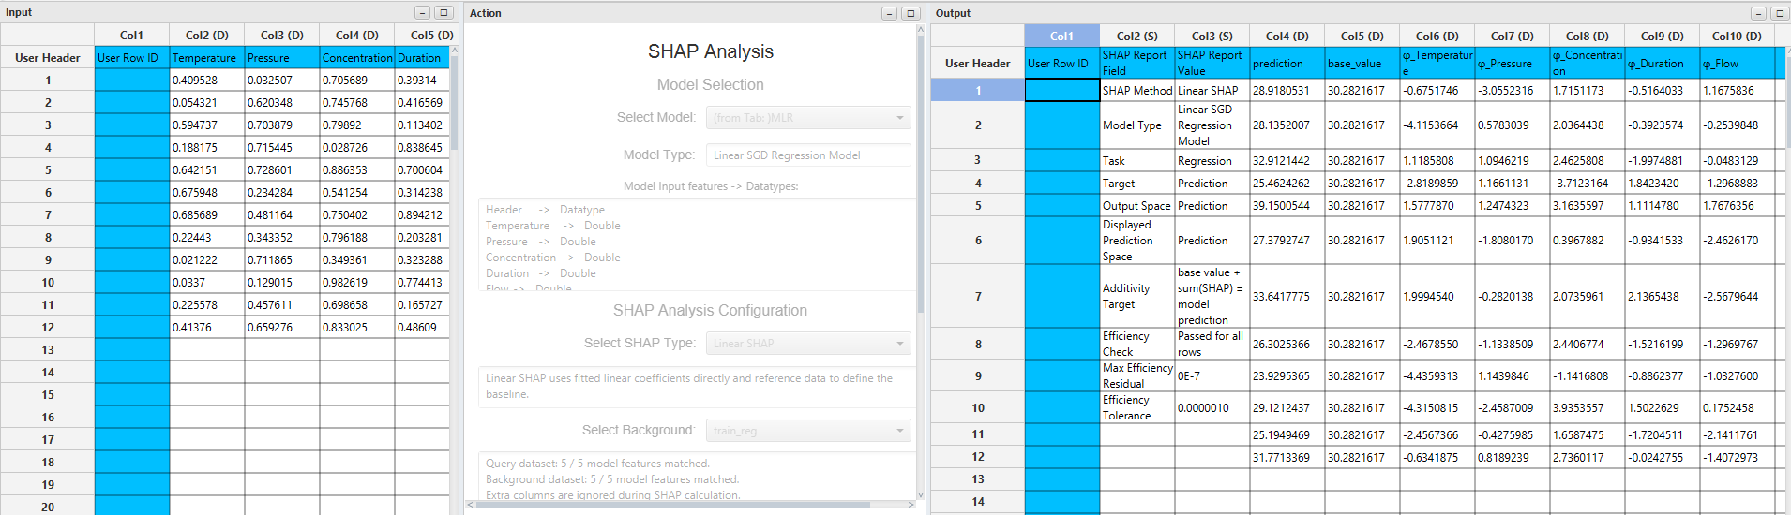Screen dimensions: 1791x515
Task: Maximize the Input panel
Action: coord(444,12)
